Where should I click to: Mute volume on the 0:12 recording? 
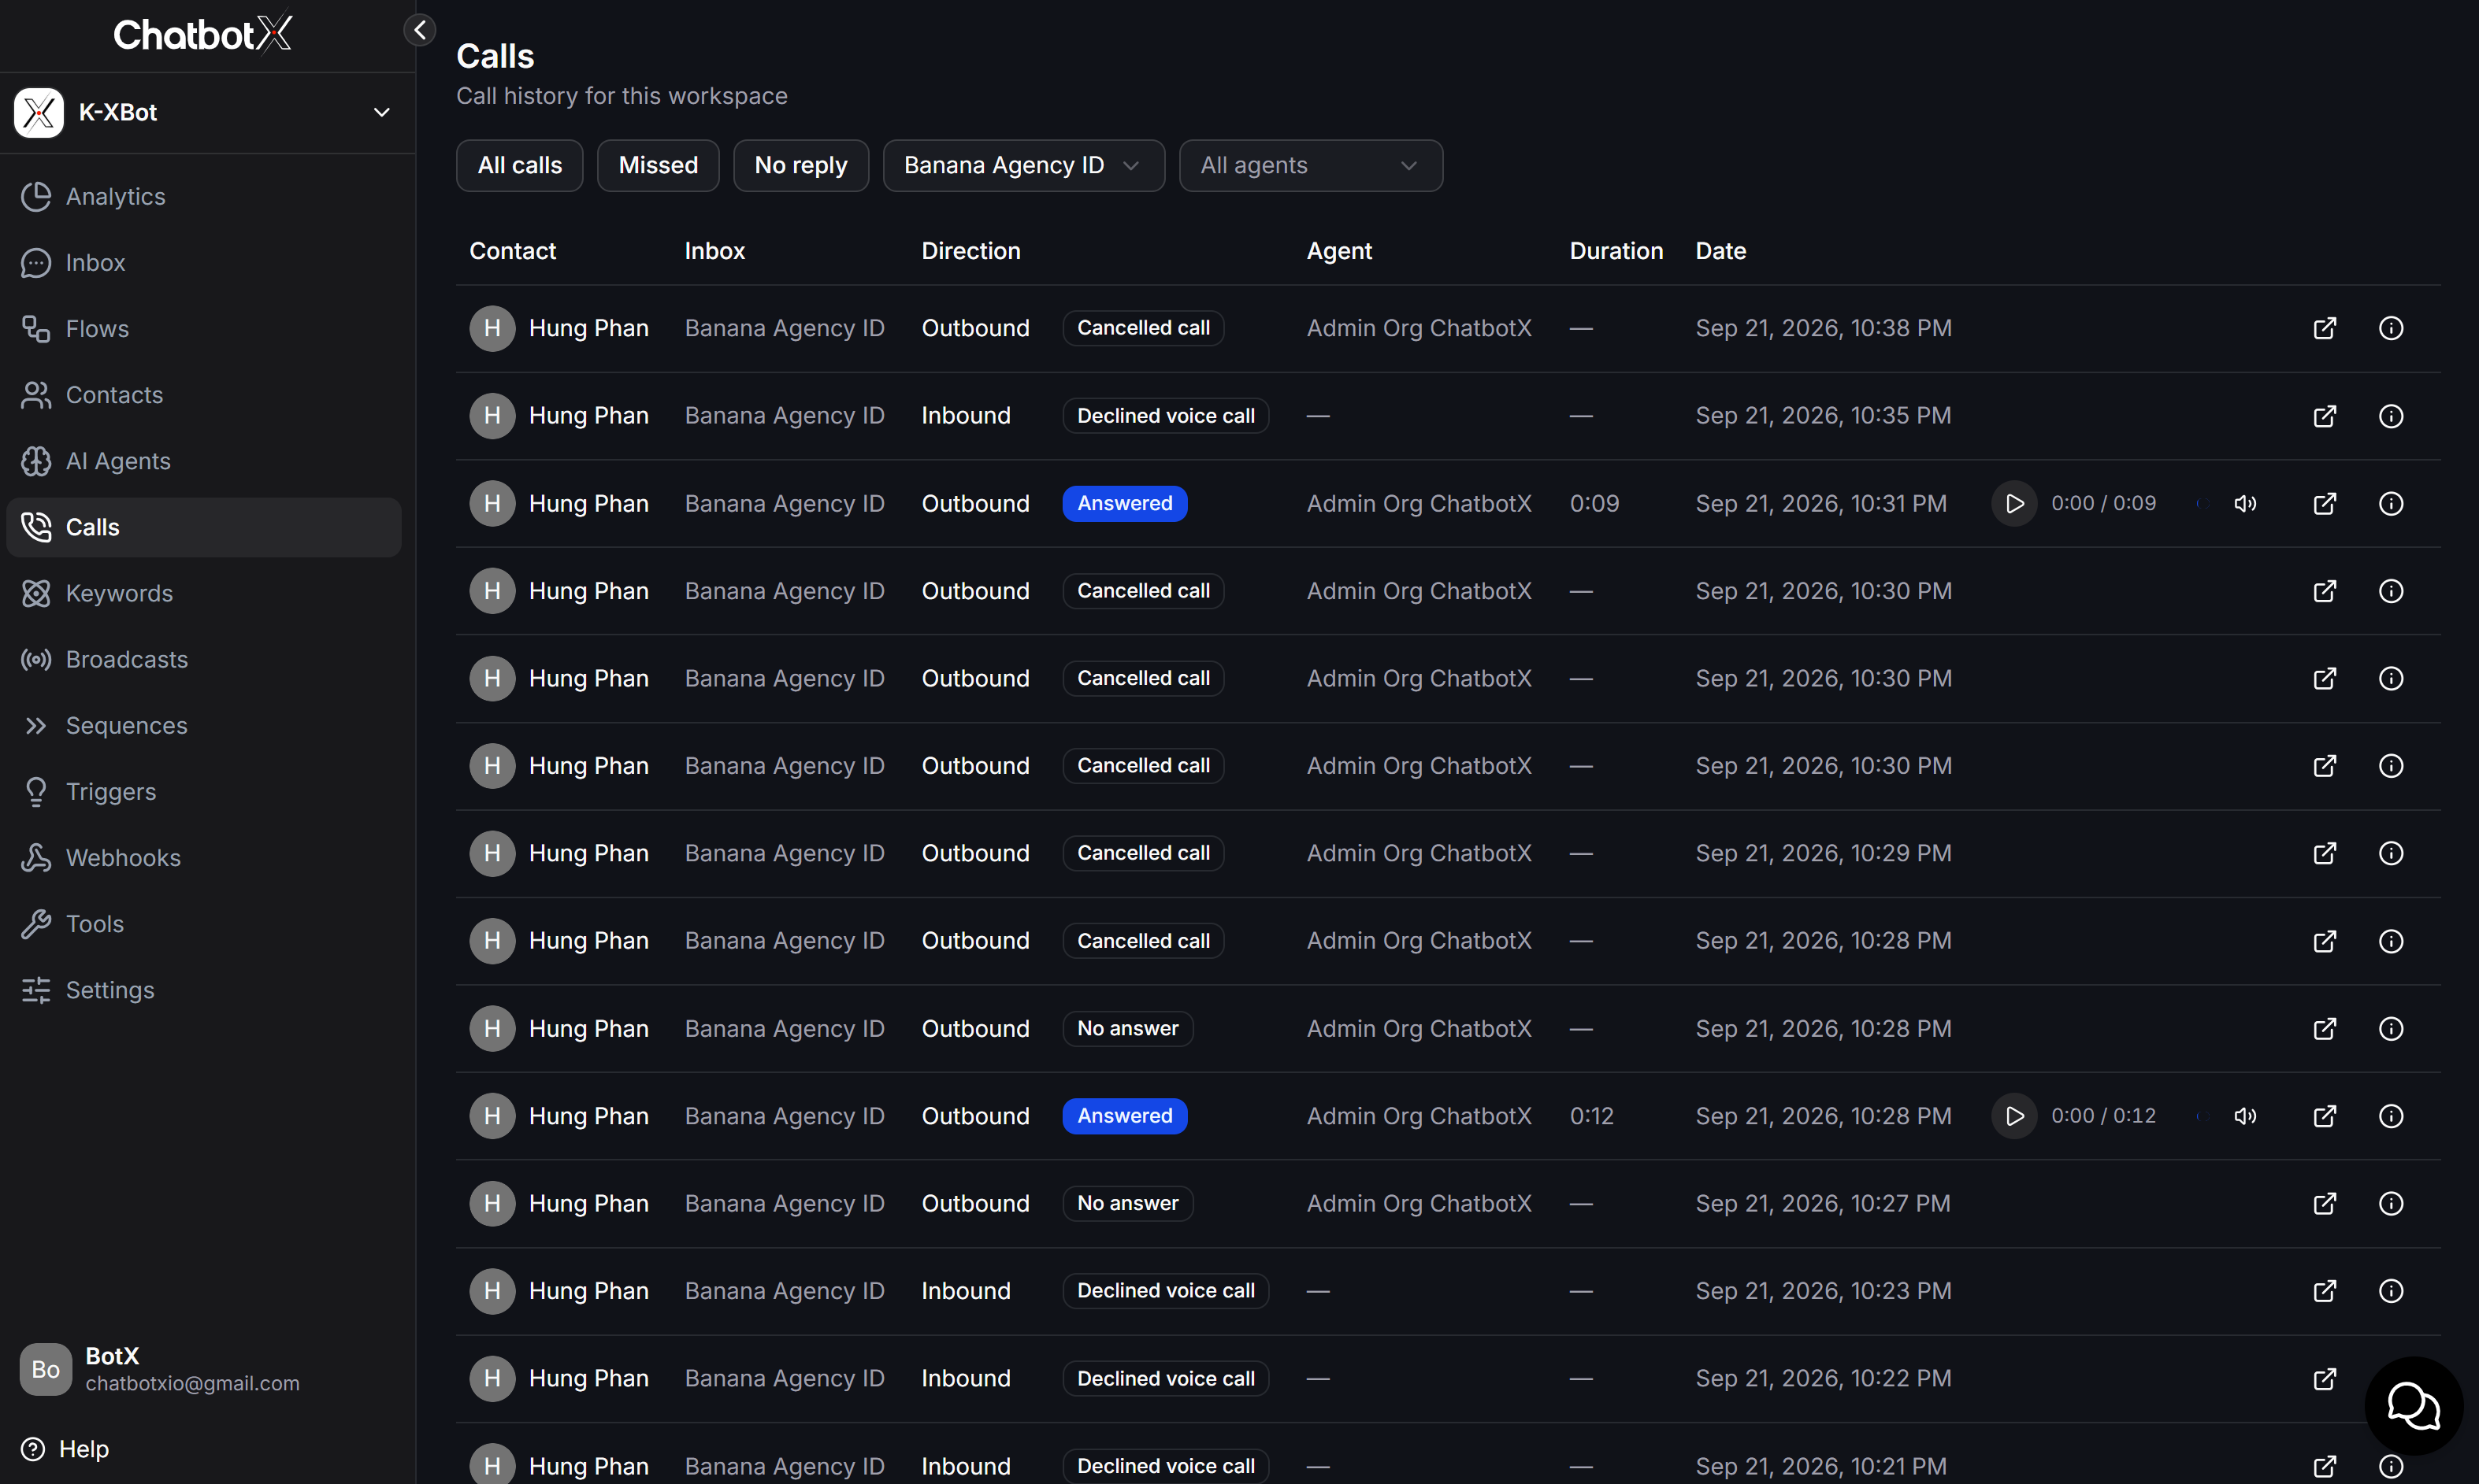pyautogui.click(x=2245, y=1116)
